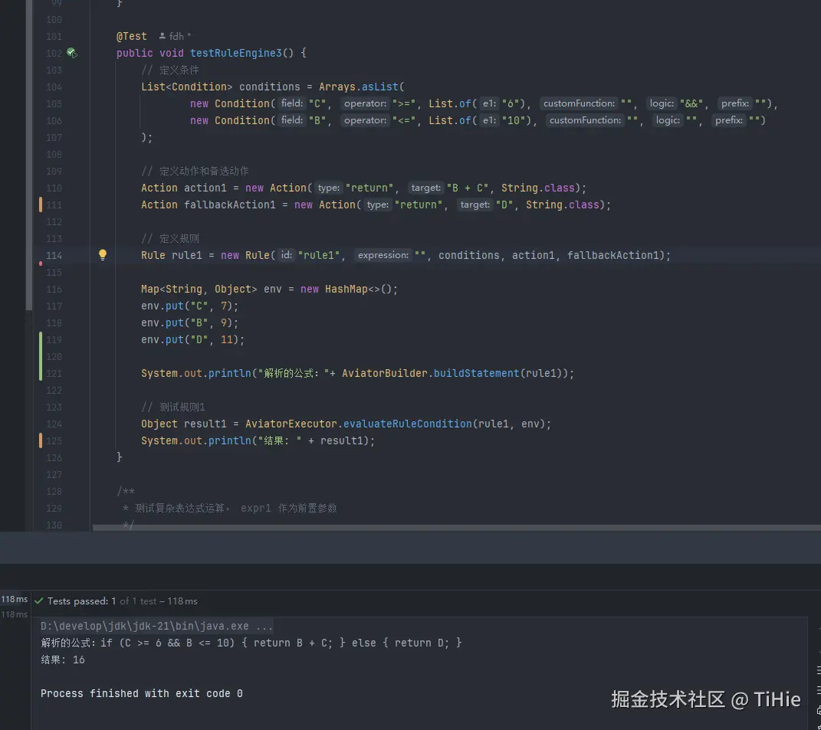This screenshot has width=821, height=730.
Task: Click line number 124 in the gutter
Action: [x=54, y=424]
